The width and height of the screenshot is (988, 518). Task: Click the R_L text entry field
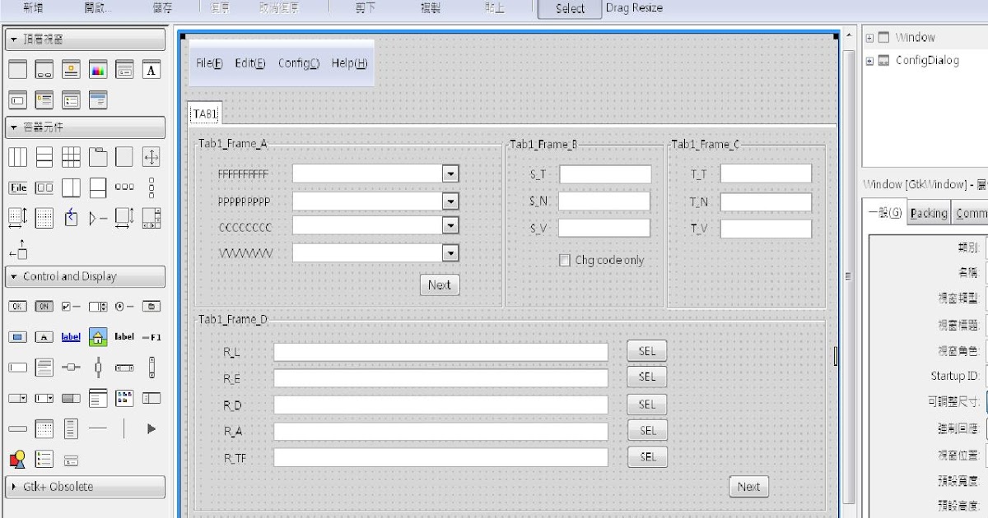tap(440, 352)
